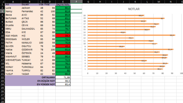The height and width of the screenshot is (103, 183).
Task: Click Final value 30 in row 10
Action: (50, 36)
